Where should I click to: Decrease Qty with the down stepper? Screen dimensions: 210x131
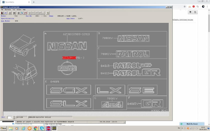(x=14, y=118)
